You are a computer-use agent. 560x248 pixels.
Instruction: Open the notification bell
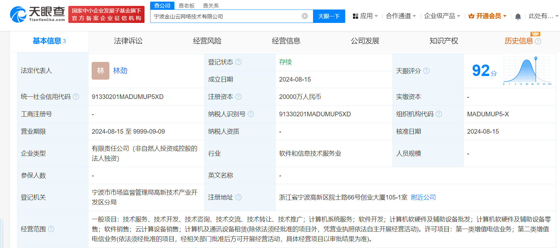[518, 16]
